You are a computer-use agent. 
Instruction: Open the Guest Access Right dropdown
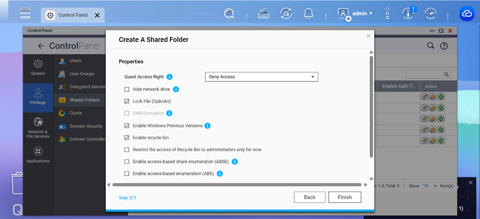(x=261, y=77)
